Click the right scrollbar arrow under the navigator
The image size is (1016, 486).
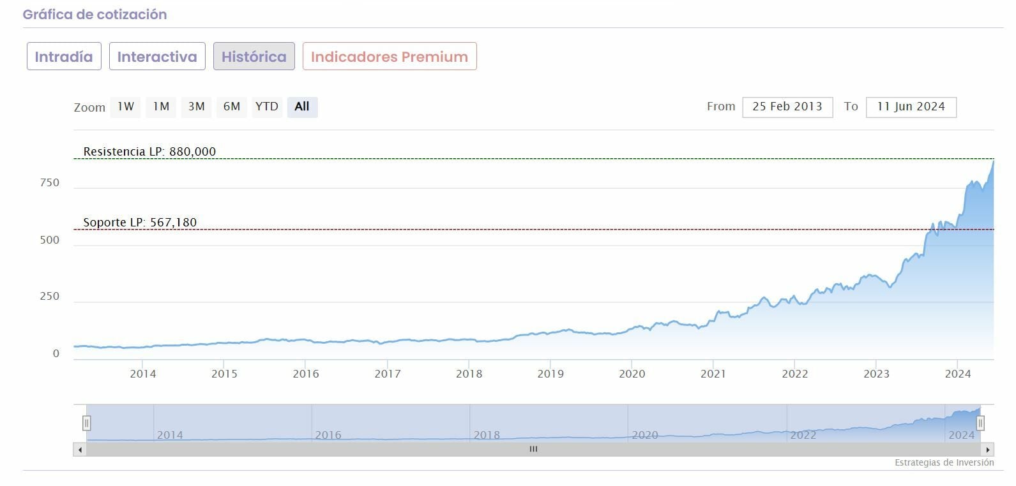click(988, 450)
